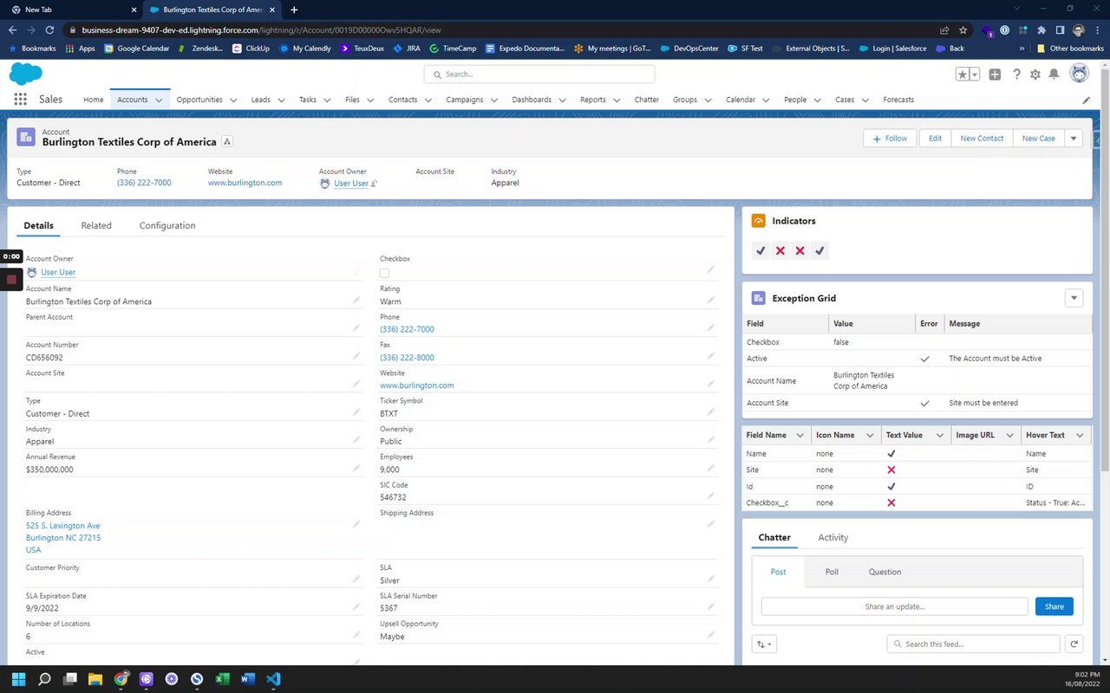This screenshot has width=1110, height=693.
Task: Click the Field column header in Exception Grid
Action: (785, 323)
